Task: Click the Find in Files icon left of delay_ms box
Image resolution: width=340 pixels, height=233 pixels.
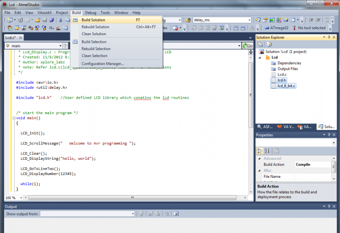Action: click(188, 20)
